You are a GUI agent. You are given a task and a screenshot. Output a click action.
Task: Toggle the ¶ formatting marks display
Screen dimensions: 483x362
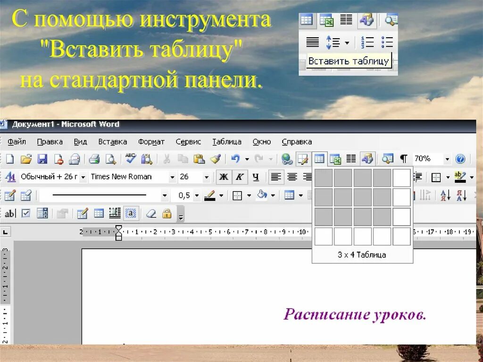pyautogui.click(x=404, y=159)
